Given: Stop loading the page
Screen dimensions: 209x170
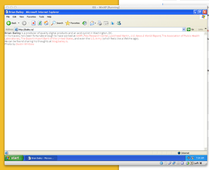Looking at the screenshot, I should (x=33, y=23).
